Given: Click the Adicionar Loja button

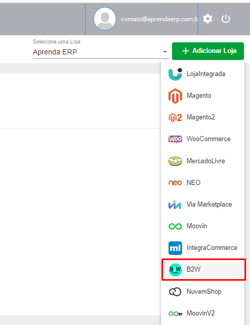Looking at the screenshot, I should tap(208, 51).
